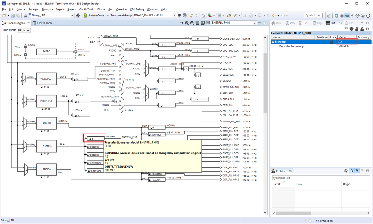The height and width of the screenshot is (224, 373).
Task: Click the up-arrow icon in Details toolbar
Action: (x=346, y=29)
